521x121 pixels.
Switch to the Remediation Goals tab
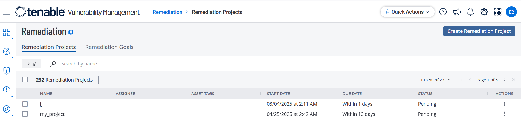pyautogui.click(x=109, y=47)
